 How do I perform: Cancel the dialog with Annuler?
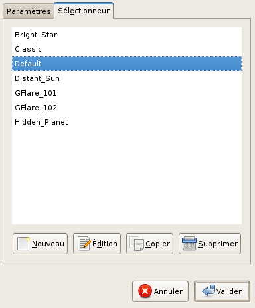coord(160,291)
